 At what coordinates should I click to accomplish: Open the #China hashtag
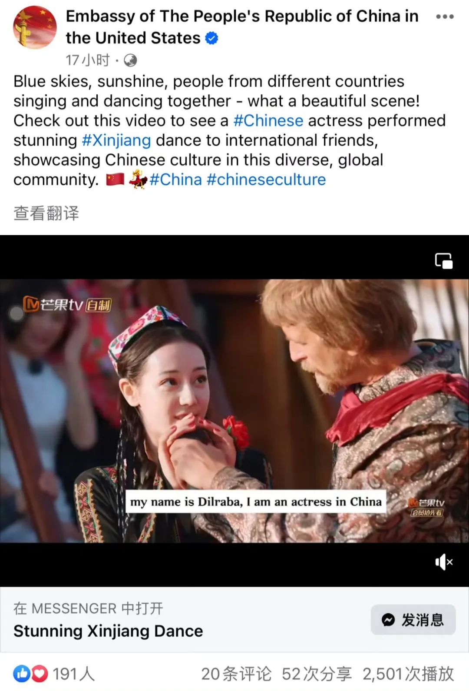tap(176, 179)
